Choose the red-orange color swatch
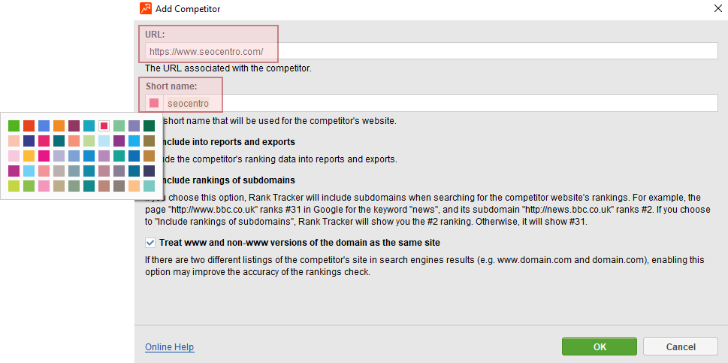The height and width of the screenshot is (363, 728). (29, 126)
